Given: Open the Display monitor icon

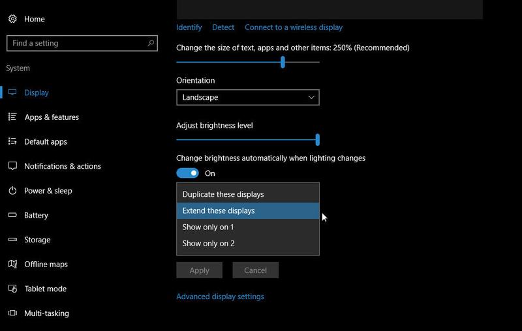Looking at the screenshot, I should coord(12,93).
